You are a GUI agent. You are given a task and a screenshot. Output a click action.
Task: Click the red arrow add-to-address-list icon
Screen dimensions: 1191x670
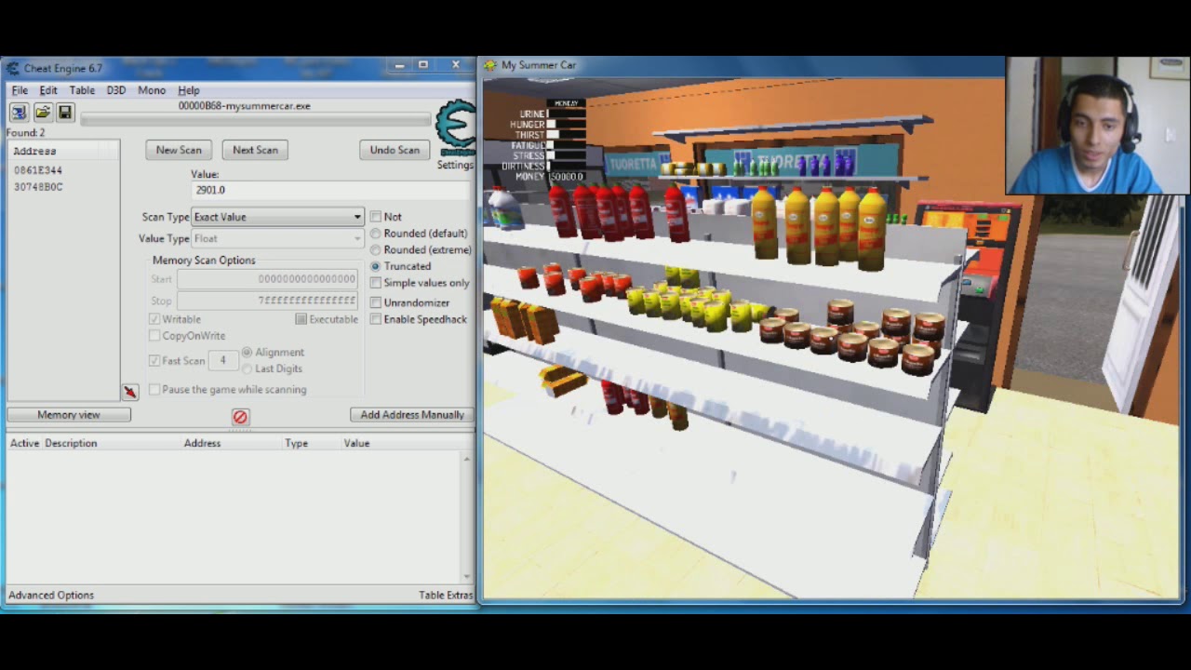(x=130, y=392)
